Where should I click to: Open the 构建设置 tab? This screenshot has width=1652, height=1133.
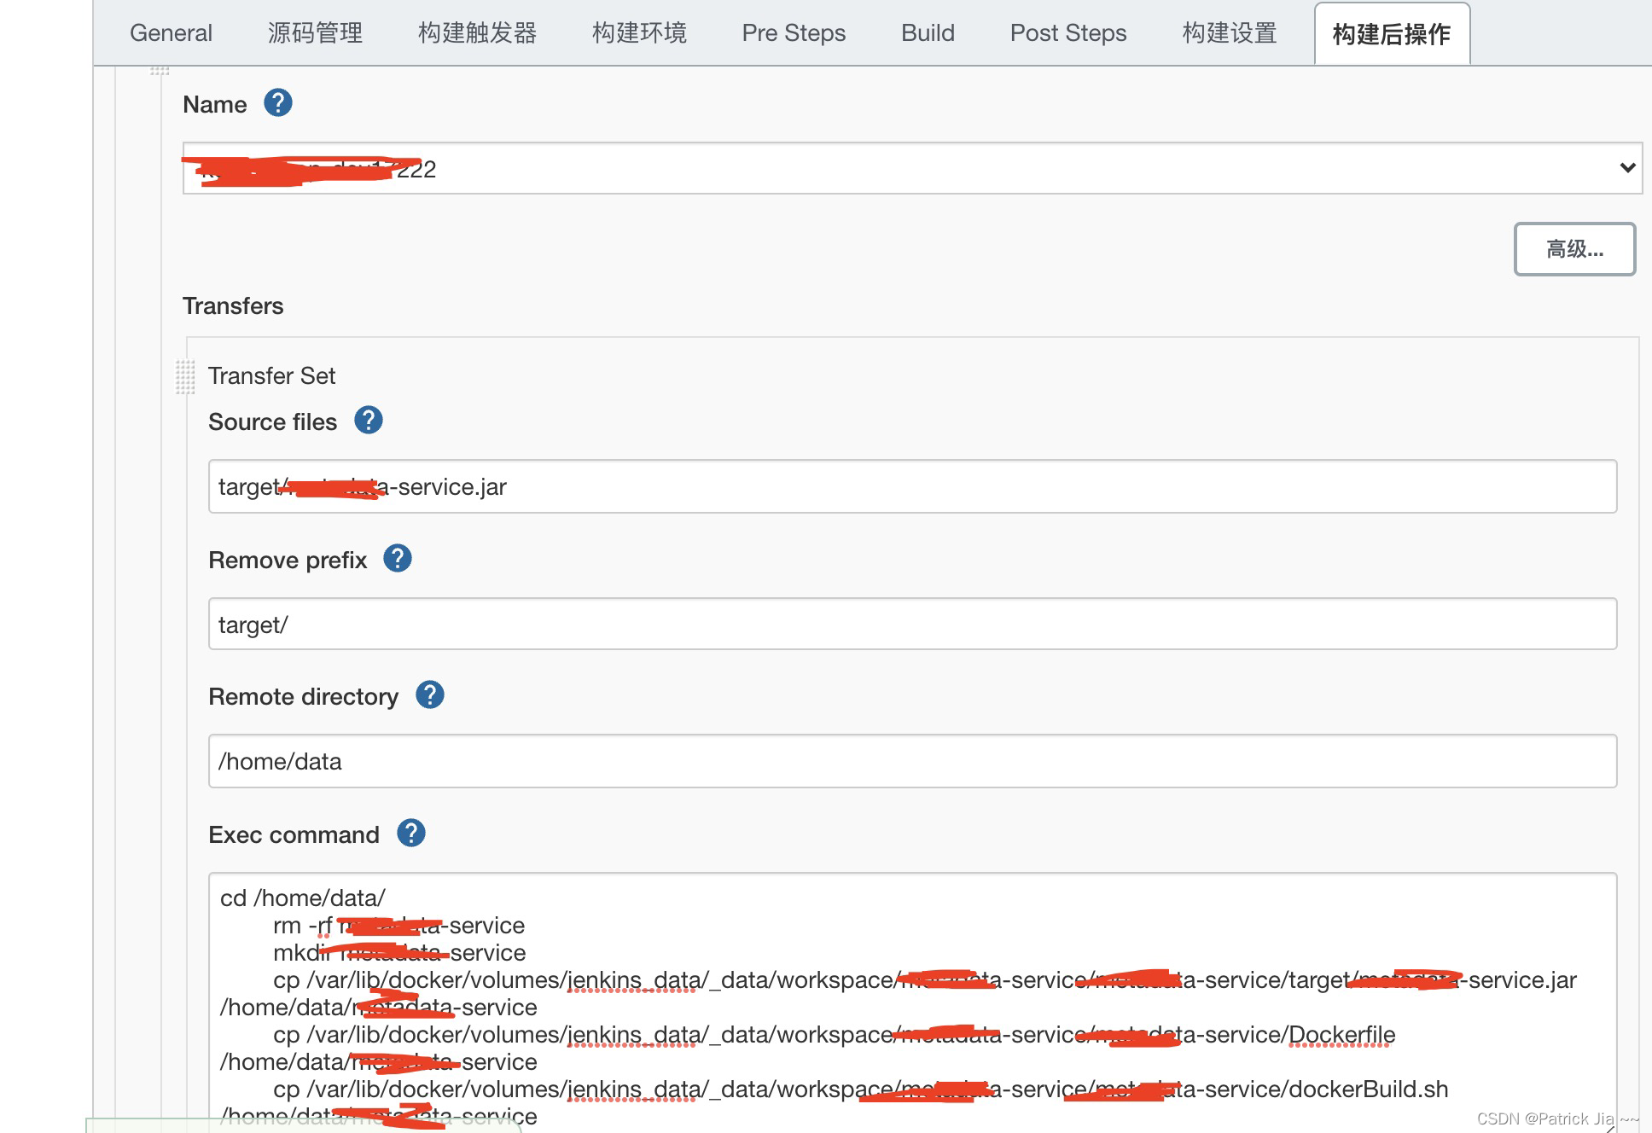1229,33
